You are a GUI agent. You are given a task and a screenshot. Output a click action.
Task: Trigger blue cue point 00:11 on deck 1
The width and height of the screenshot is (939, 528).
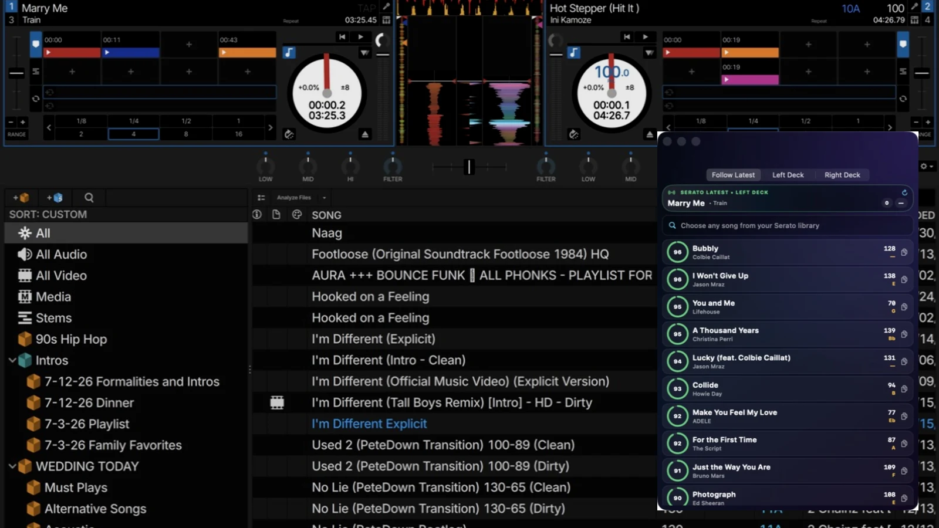[130, 52]
